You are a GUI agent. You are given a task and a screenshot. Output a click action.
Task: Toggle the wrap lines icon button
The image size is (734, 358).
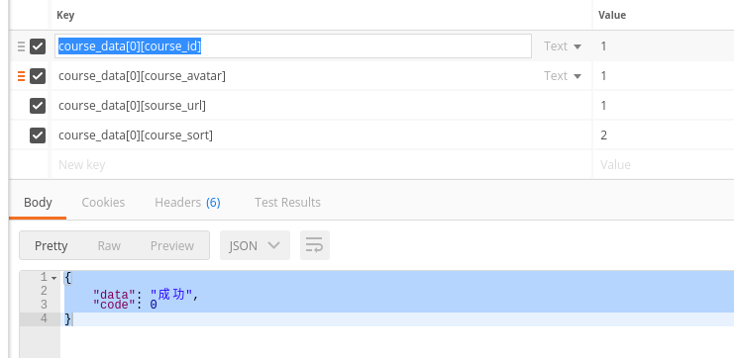pyautogui.click(x=315, y=245)
